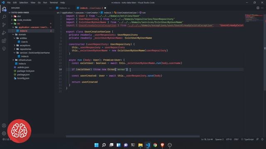Open package.json file
This screenshot has width=266, height=149.
23,74
